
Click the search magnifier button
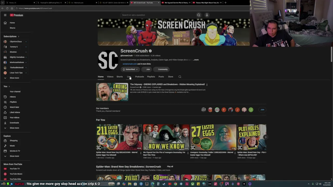[x=199, y=15]
